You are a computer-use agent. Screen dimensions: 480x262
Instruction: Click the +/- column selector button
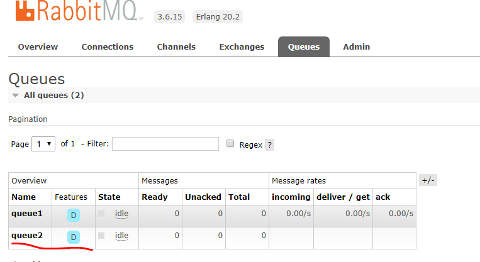(428, 180)
